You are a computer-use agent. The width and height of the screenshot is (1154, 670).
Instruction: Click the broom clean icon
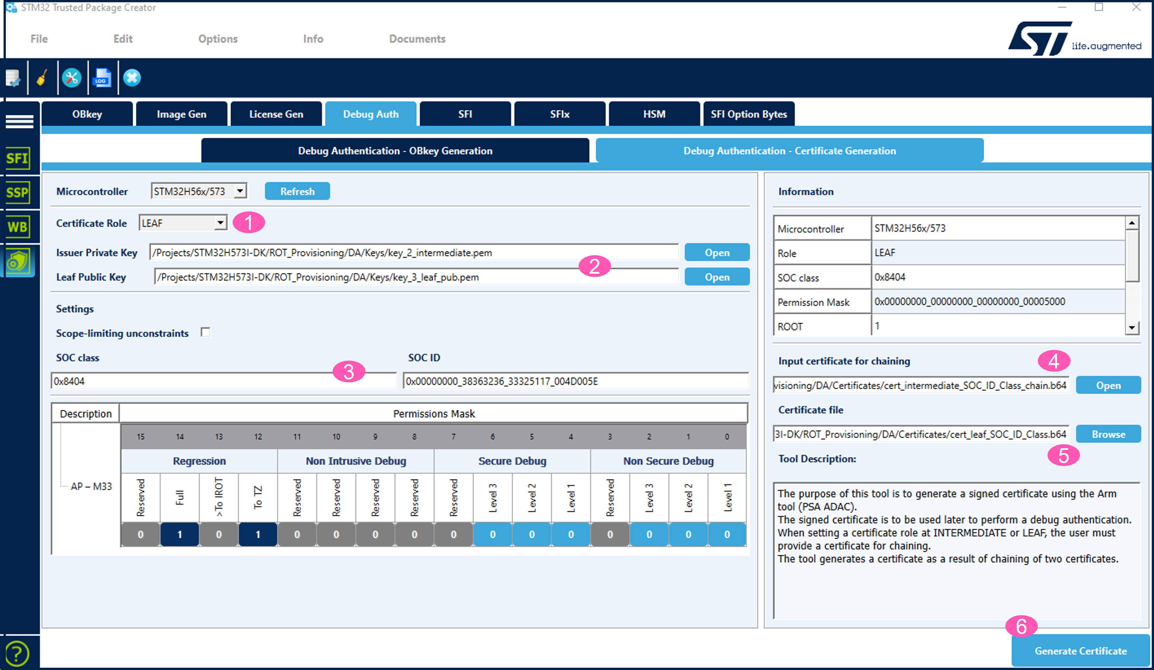(x=42, y=78)
